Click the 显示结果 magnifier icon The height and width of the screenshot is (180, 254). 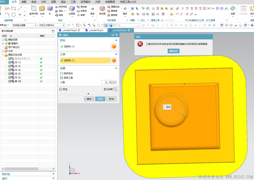click(115, 89)
